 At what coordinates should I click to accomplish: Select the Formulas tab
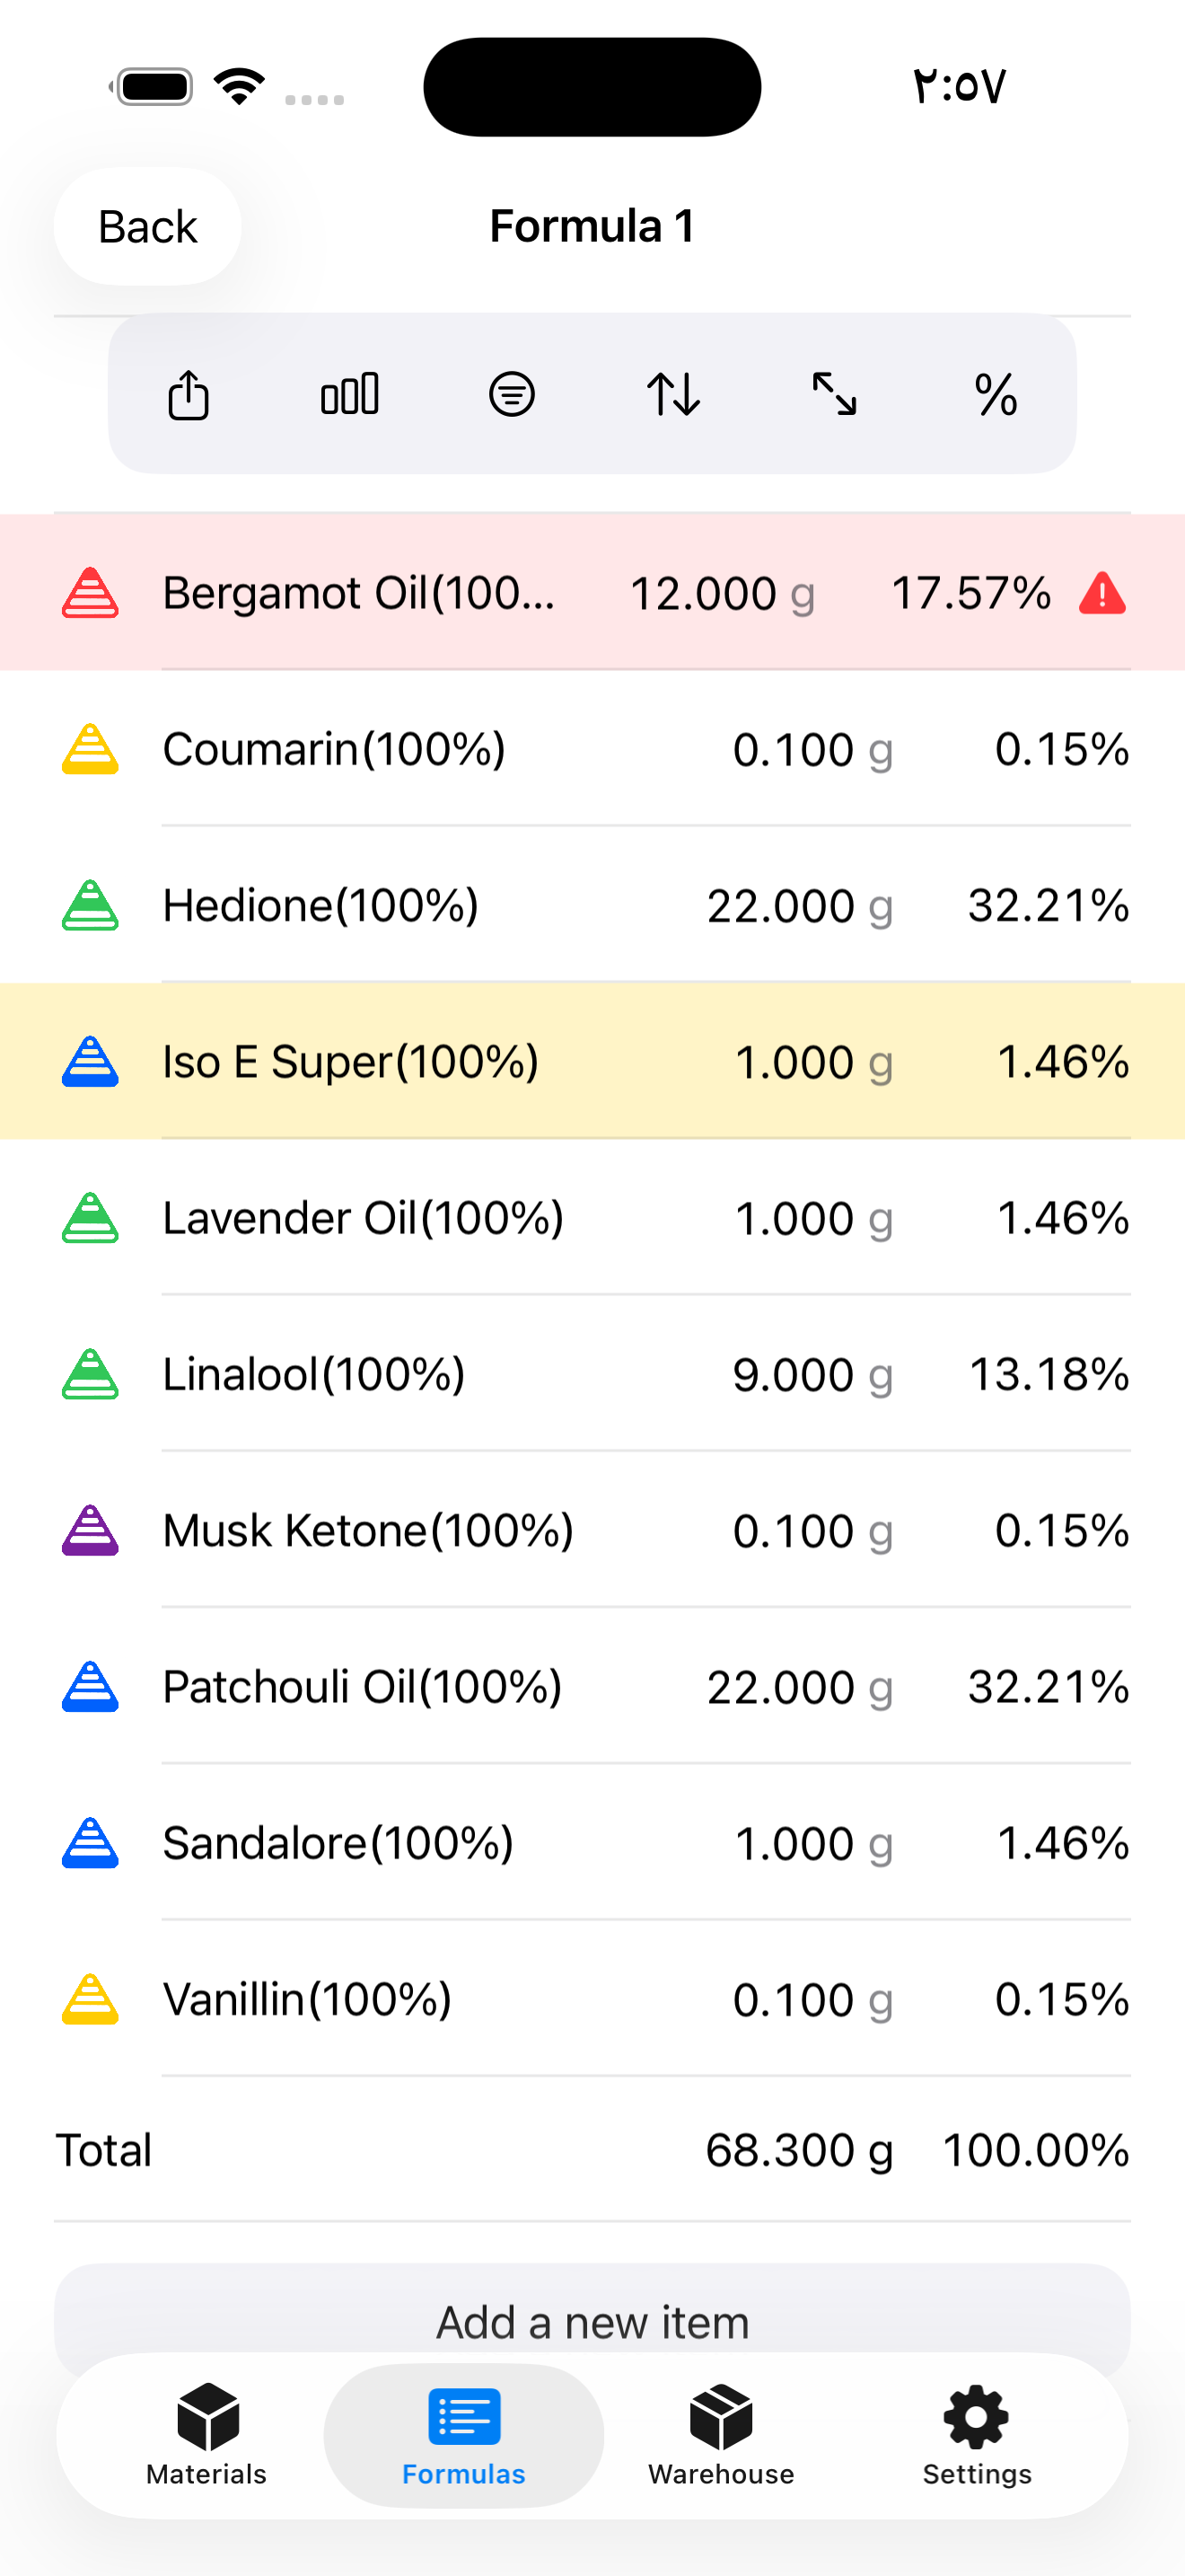(x=463, y=2435)
